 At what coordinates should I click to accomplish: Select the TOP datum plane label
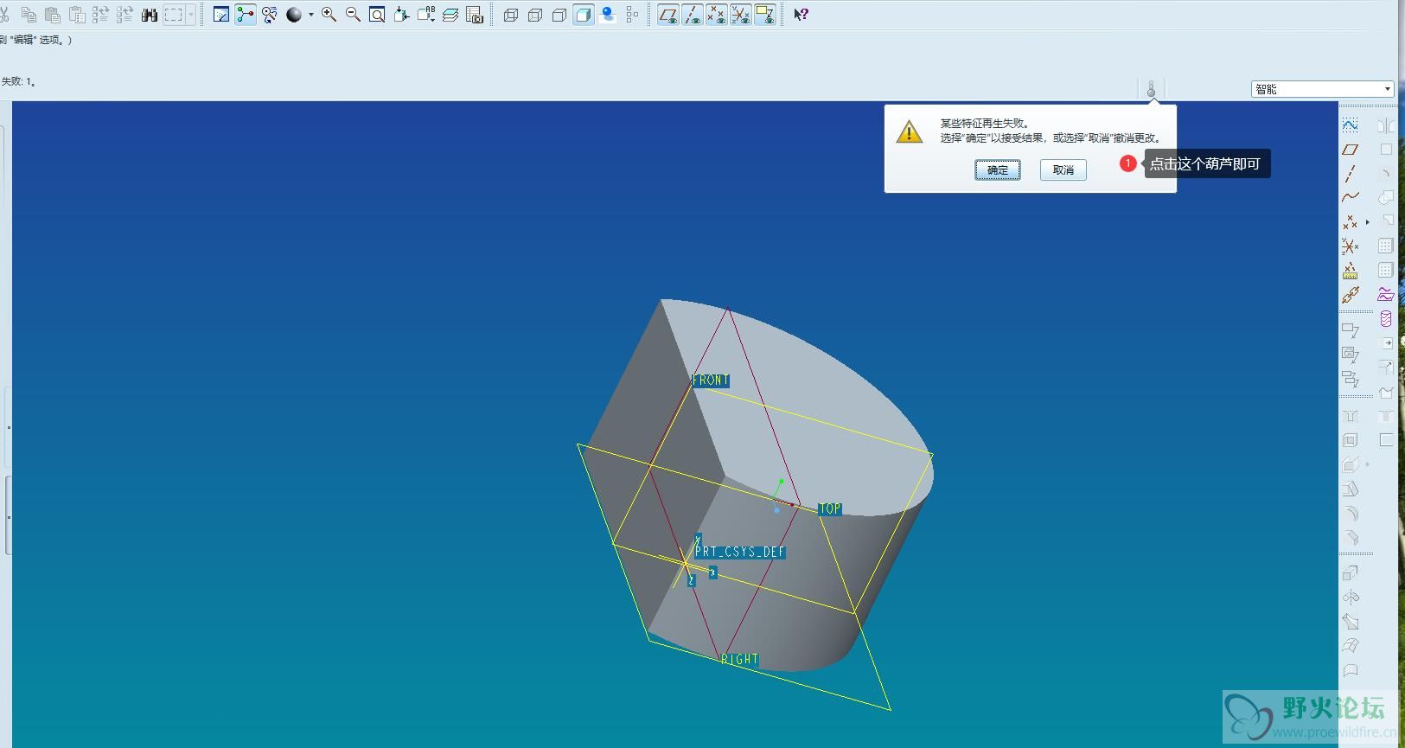[x=830, y=509]
